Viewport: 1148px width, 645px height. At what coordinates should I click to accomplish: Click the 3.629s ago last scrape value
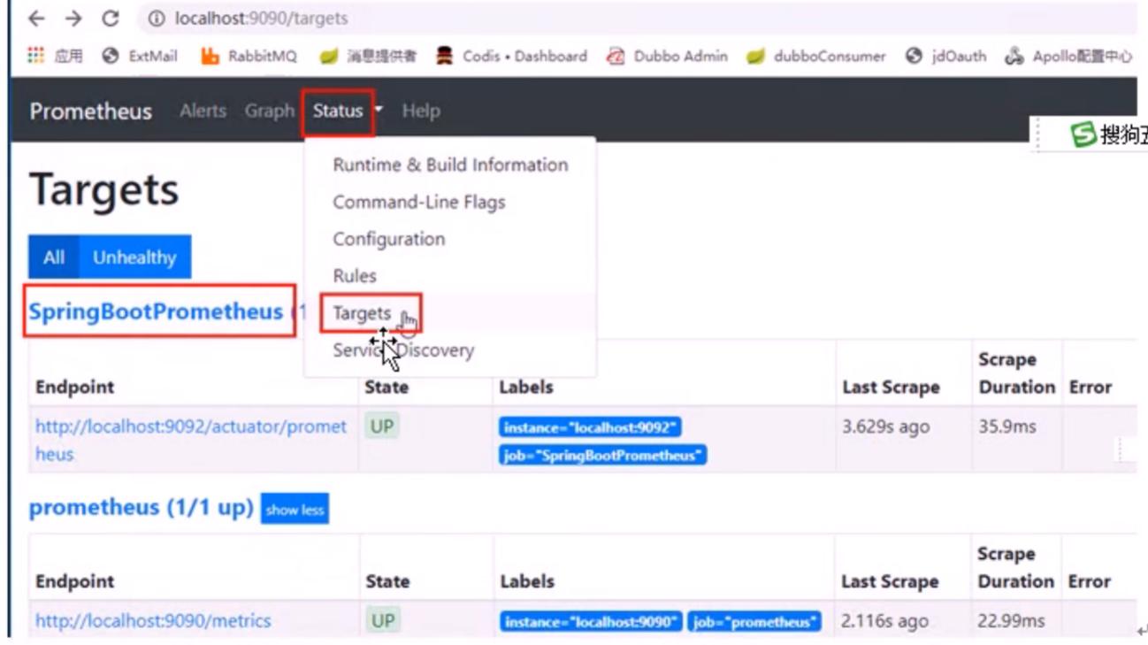885,426
